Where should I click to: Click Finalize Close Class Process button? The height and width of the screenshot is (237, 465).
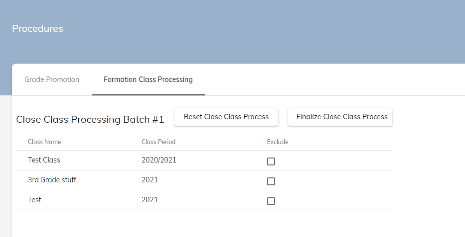pyautogui.click(x=341, y=117)
